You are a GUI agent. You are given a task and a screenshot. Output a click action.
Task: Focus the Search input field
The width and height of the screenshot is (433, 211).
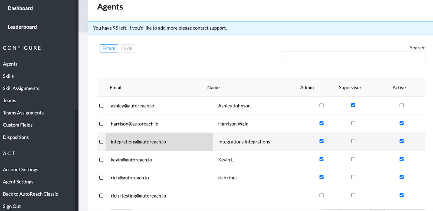point(354,57)
